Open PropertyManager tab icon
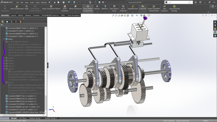The height and width of the screenshot is (122, 217). [x=7, y=21]
